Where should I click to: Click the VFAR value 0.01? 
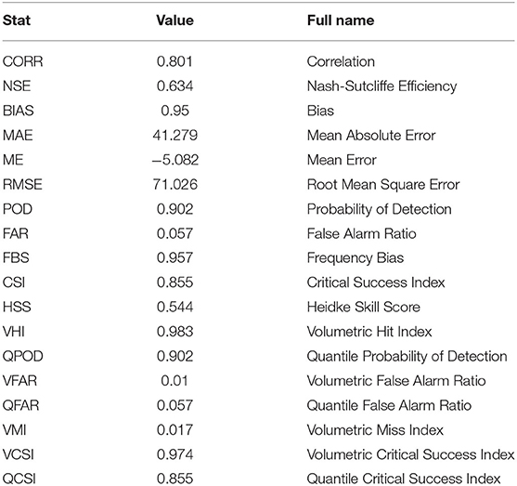click(x=174, y=381)
